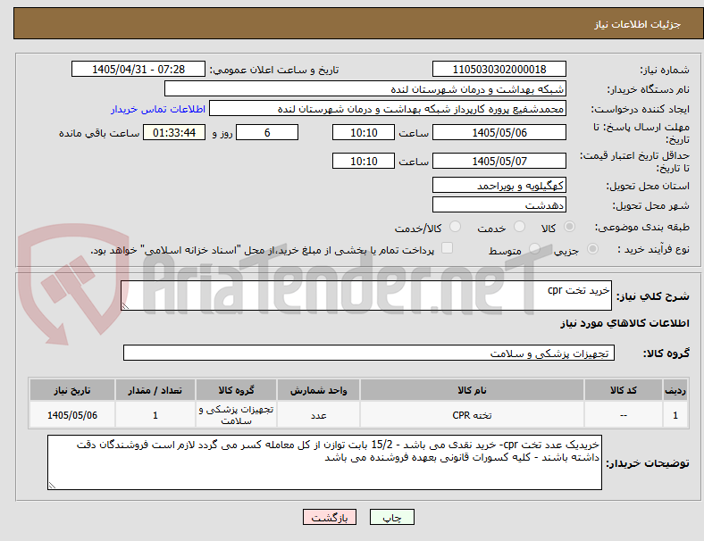Click the شماره نیاز field 1105030302000018
The width and height of the screenshot is (704, 541).
pos(499,69)
